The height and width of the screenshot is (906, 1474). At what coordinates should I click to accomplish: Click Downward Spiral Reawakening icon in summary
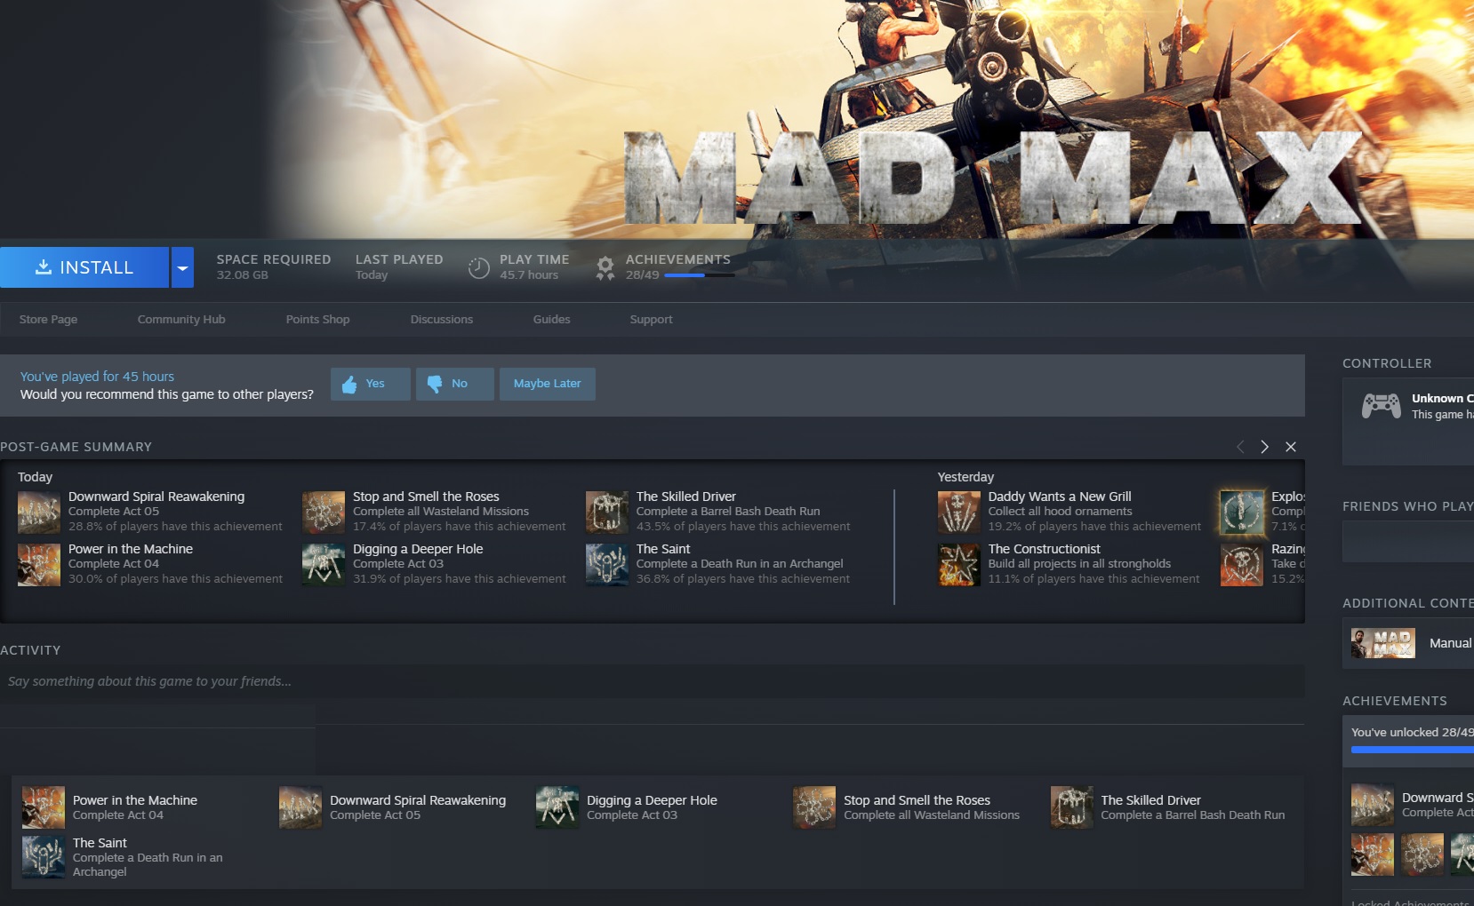[x=39, y=512]
